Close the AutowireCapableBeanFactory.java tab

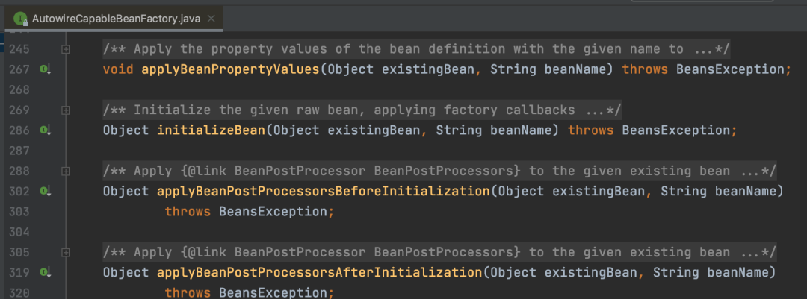tap(211, 19)
